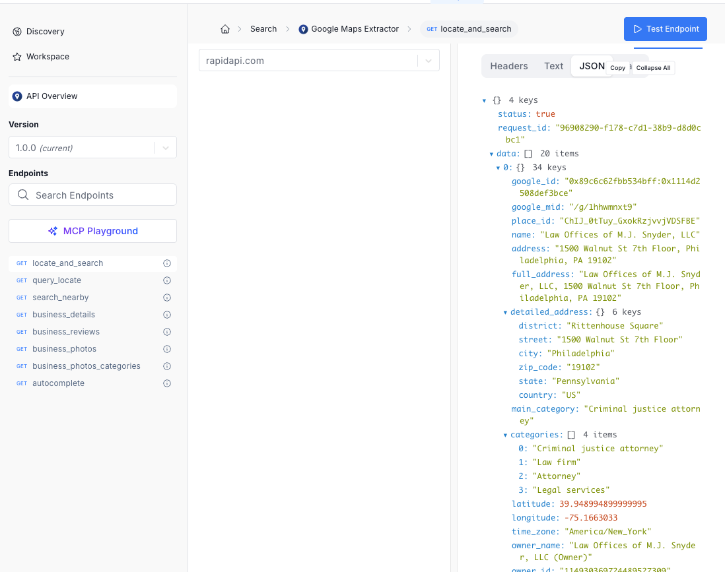The height and width of the screenshot is (572, 725).
Task: Collapse item 0 with 34 keys
Action: 498,168
